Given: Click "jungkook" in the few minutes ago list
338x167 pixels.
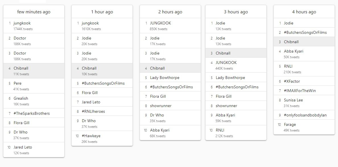Looking at the screenshot, I should click(22, 23).
